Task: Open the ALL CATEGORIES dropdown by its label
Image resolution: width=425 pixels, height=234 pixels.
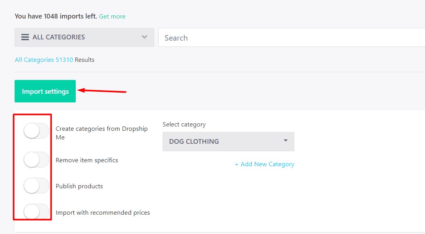Action: click(59, 37)
